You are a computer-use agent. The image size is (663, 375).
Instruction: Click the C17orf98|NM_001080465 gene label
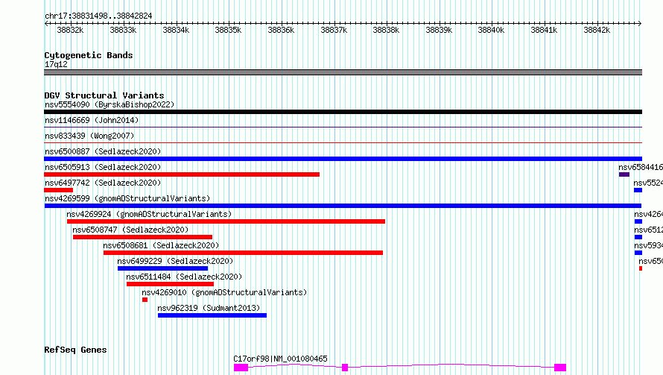click(x=280, y=359)
